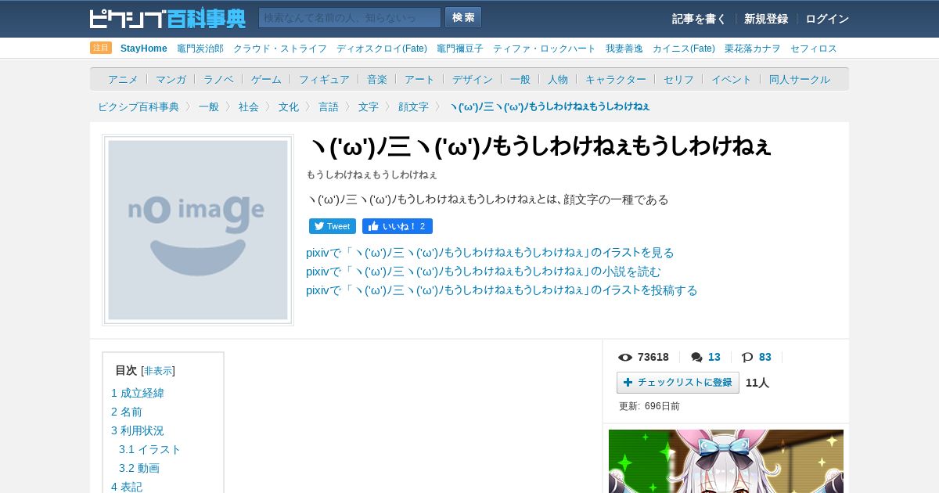
Task: Select the 同人サークル category menu item
Action: click(800, 79)
